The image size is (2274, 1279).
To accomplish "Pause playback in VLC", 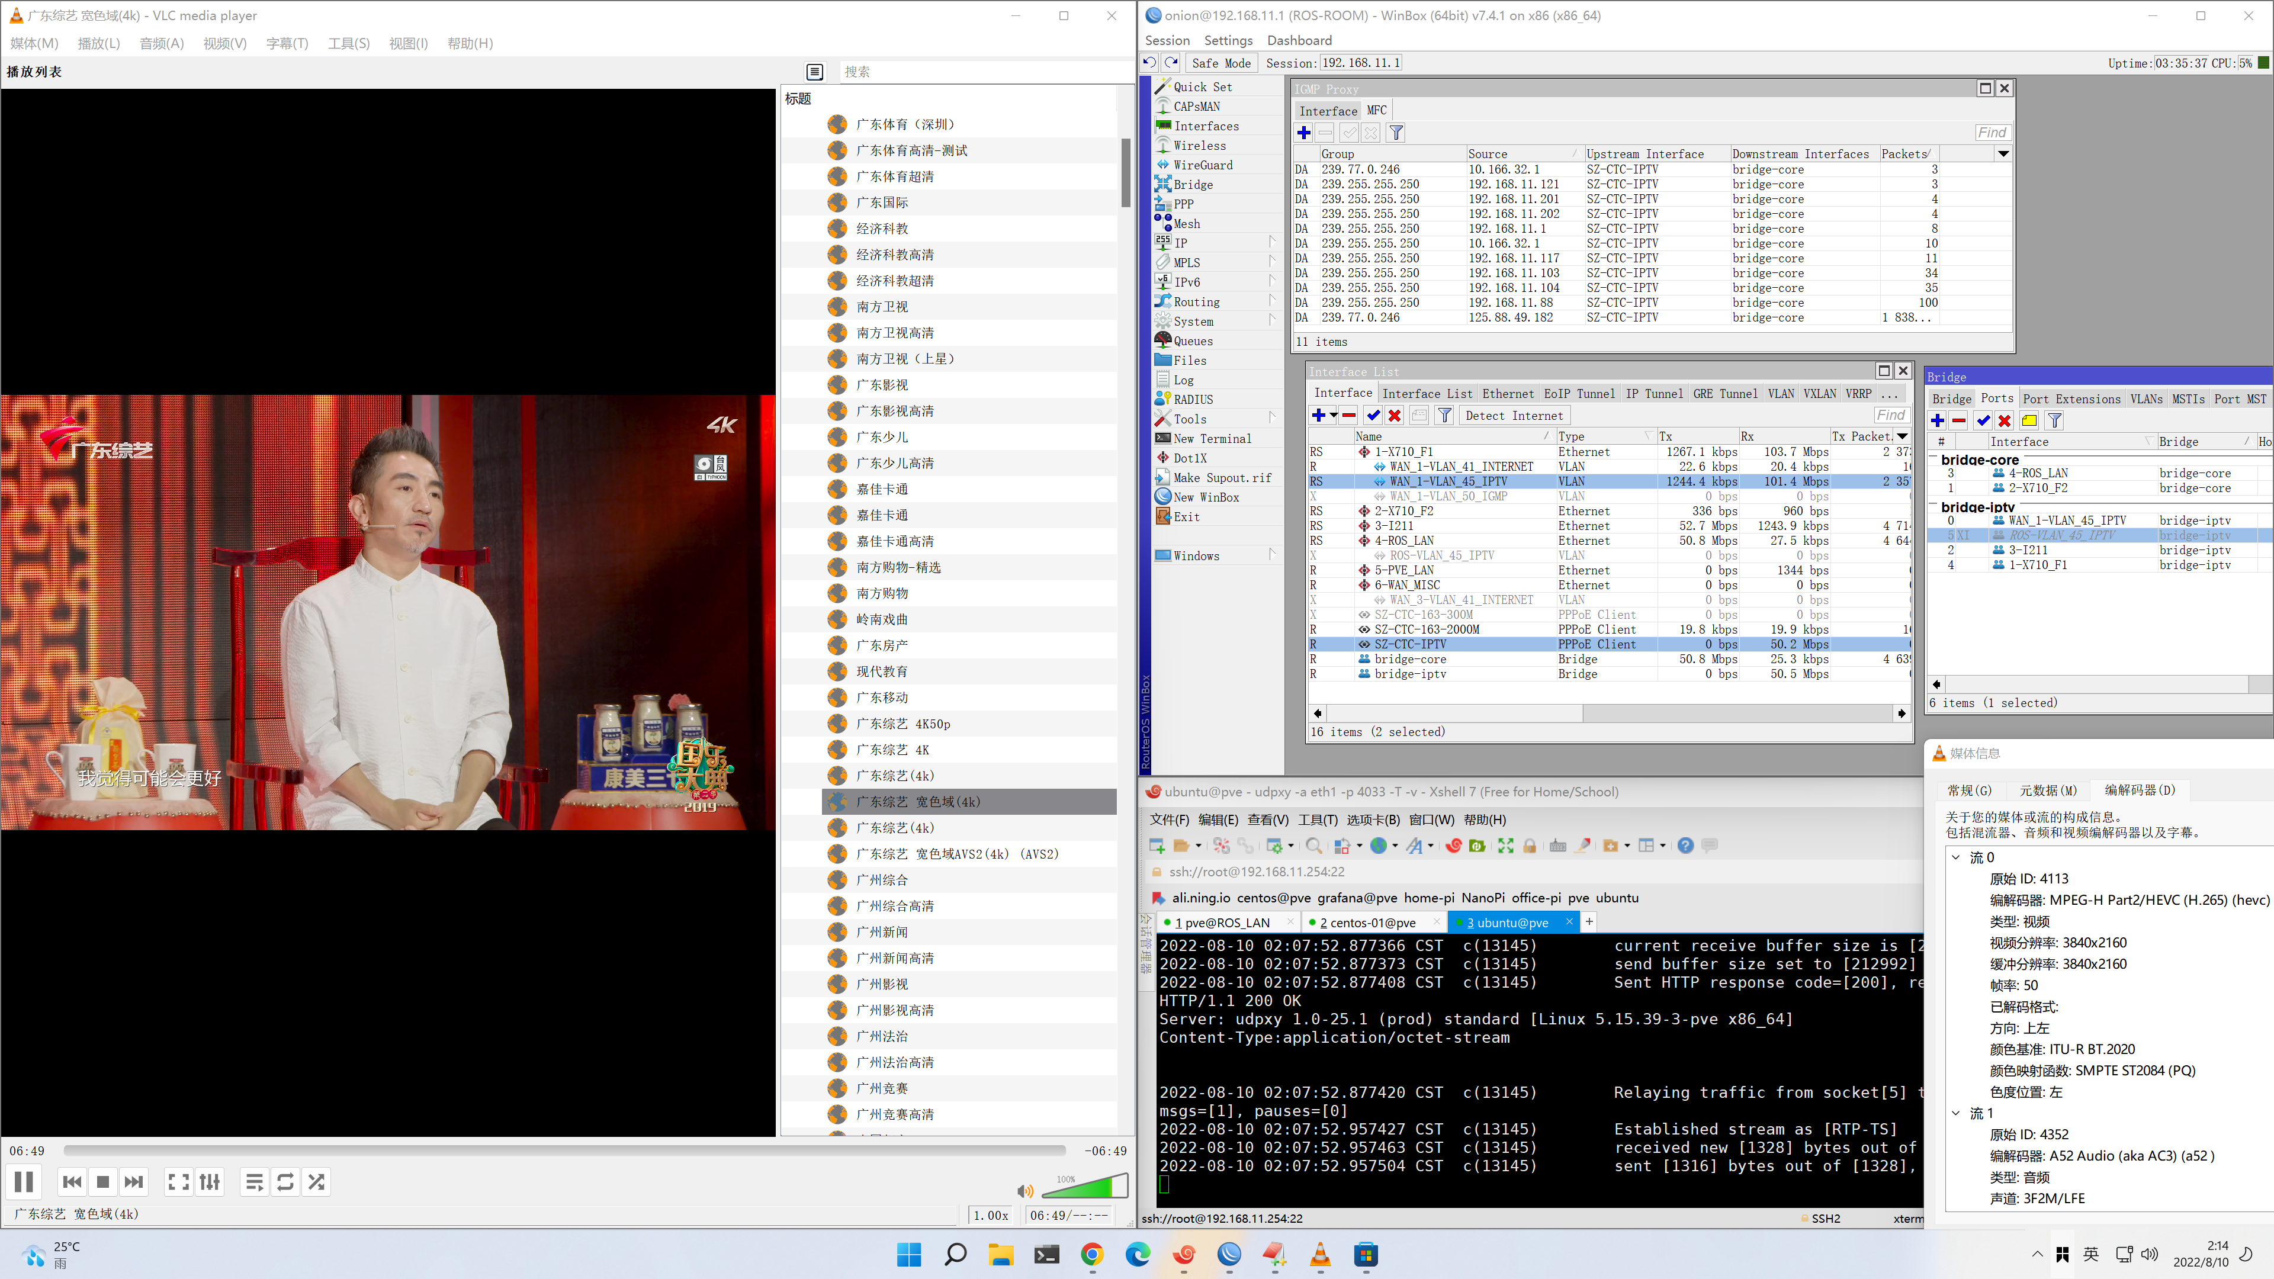I will pyautogui.click(x=24, y=1182).
